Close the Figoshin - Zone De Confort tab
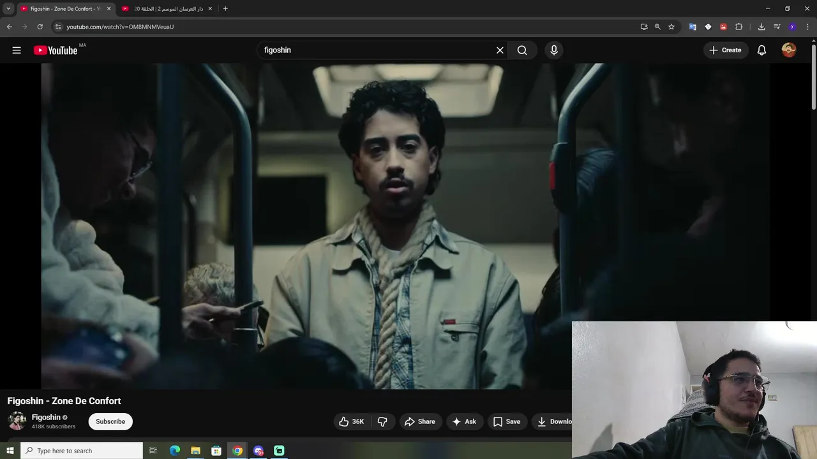The height and width of the screenshot is (459, 817). click(109, 9)
